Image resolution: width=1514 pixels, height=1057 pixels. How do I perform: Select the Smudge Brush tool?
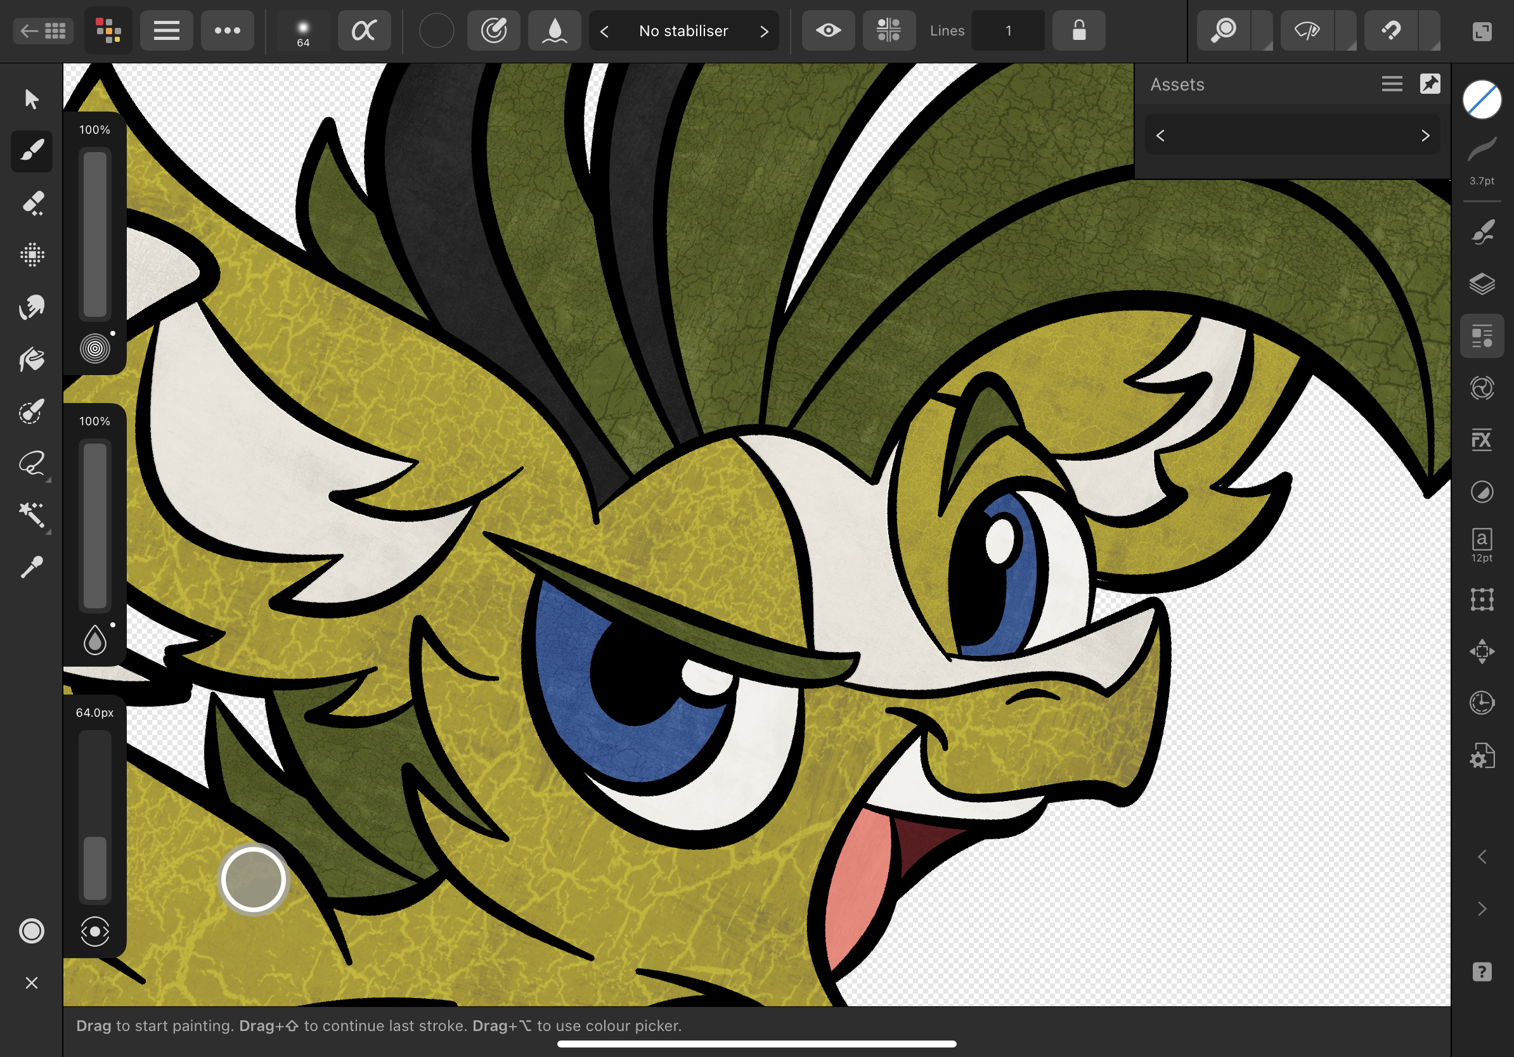coord(32,307)
